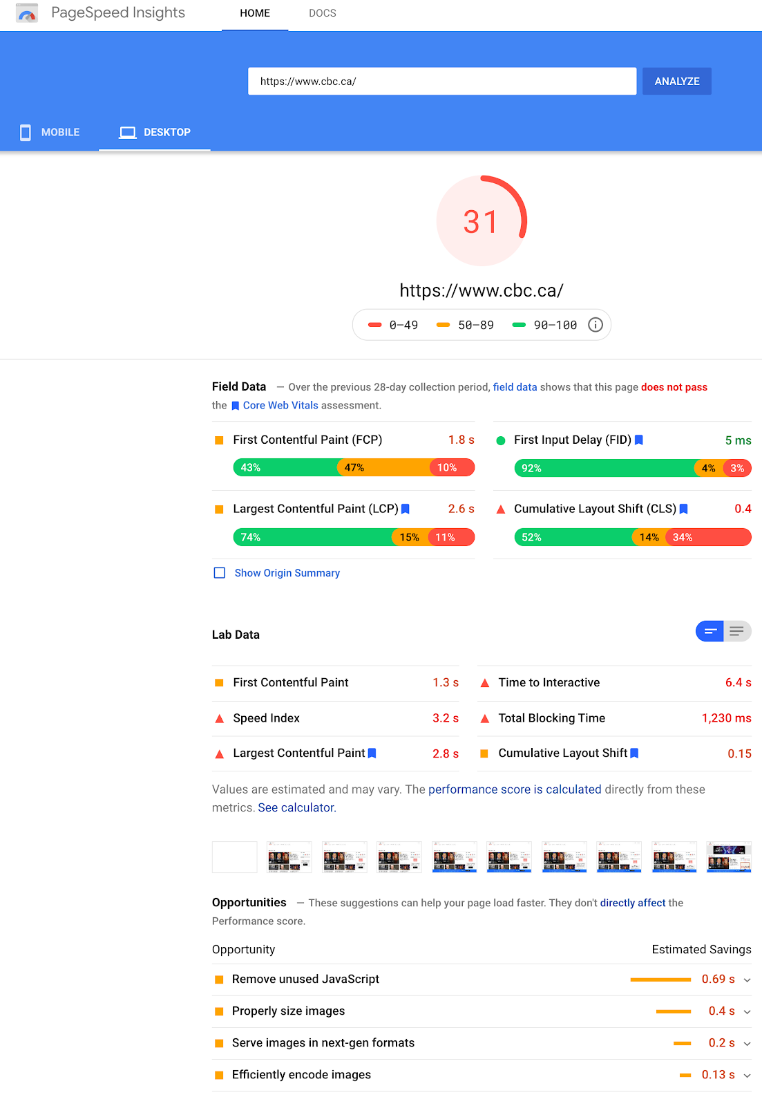The image size is (762, 1106).
Task: Click red triangle icon beside Time to Interactive
Action: pyautogui.click(x=485, y=683)
